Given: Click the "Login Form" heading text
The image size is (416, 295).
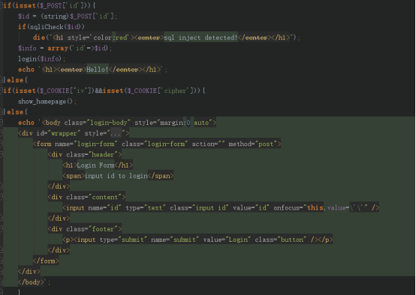Looking at the screenshot, I should [96, 165].
